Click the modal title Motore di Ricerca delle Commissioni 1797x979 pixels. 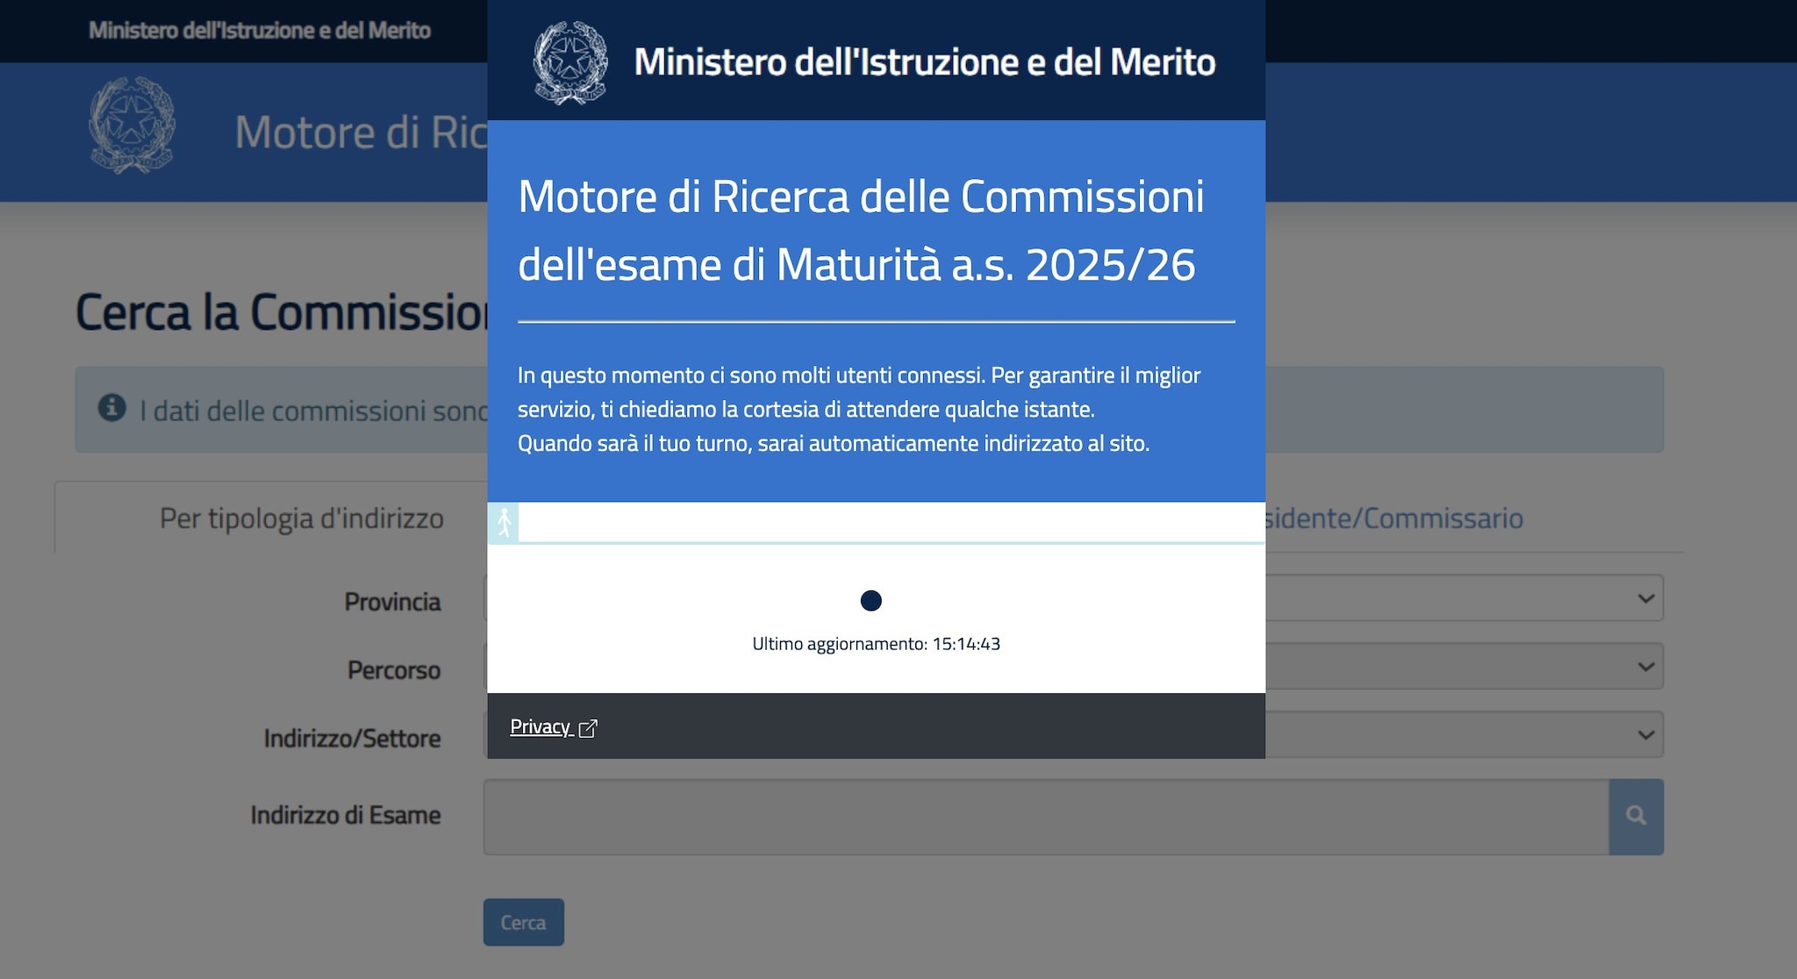861,230
